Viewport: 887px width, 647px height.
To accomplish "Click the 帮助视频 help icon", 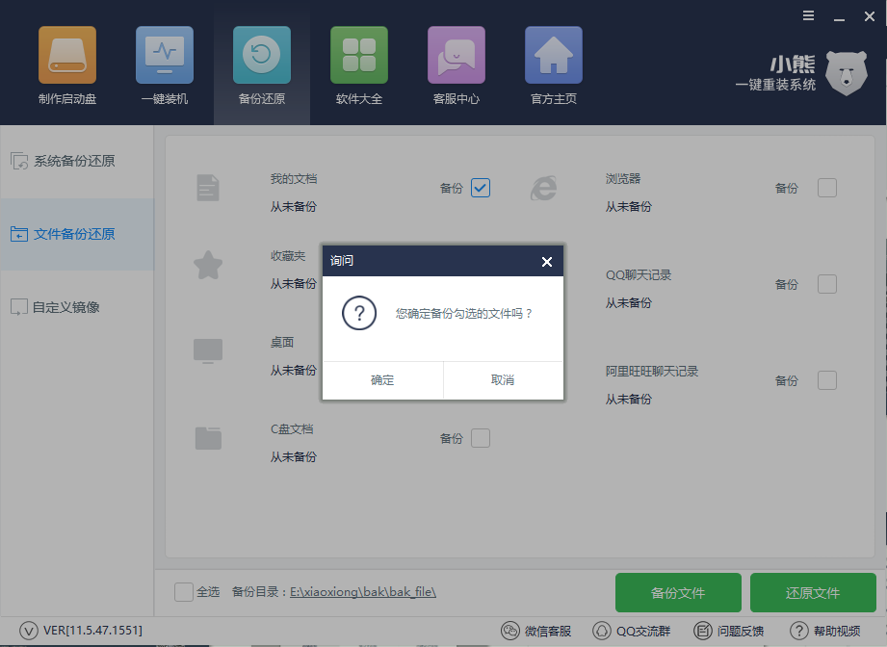I will (x=798, y=630).
